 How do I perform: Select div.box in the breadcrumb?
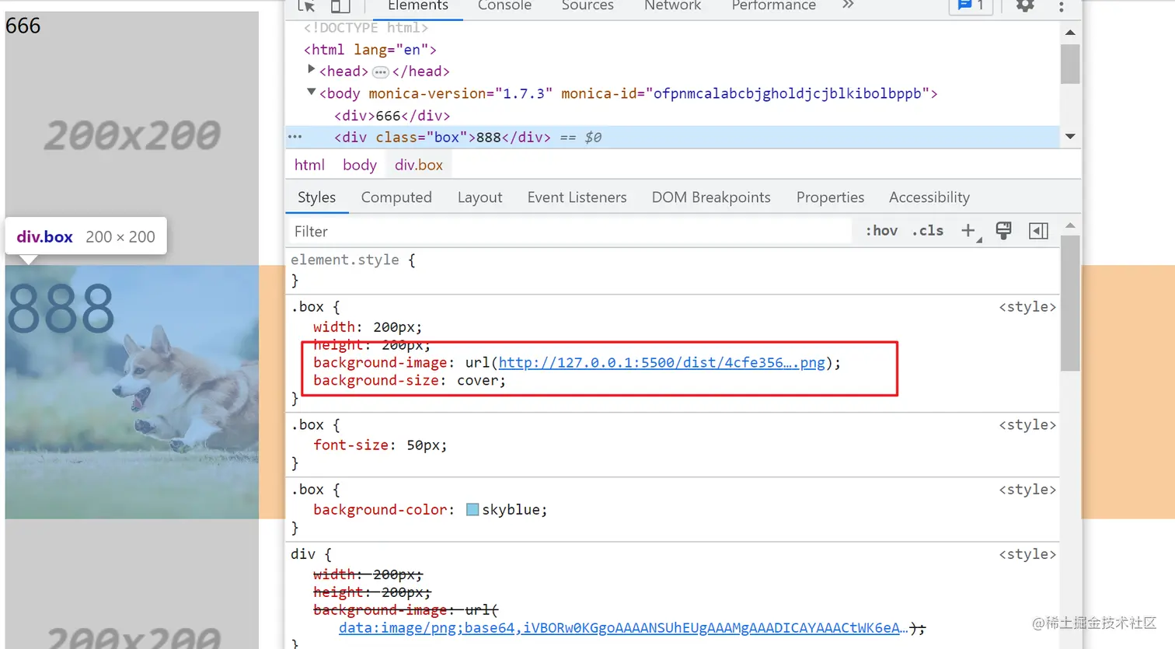pos(419,165)
